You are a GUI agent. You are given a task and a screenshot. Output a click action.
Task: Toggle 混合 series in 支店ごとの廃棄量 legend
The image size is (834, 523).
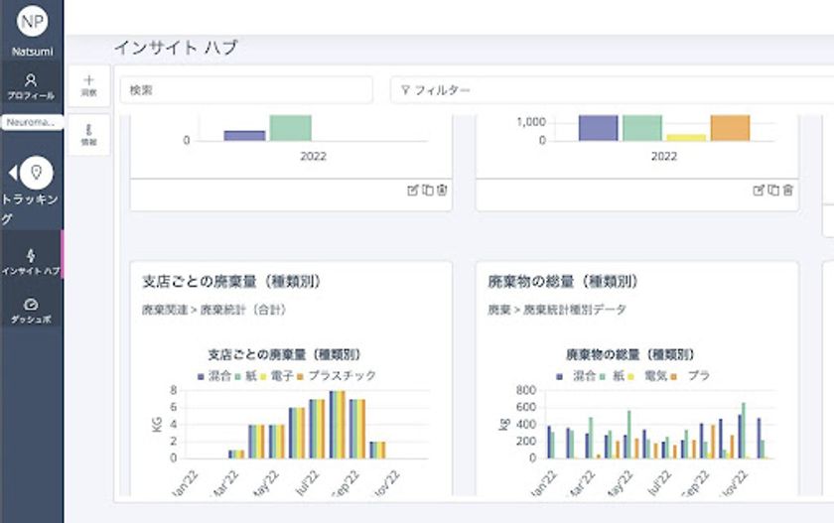click(214, 376)
